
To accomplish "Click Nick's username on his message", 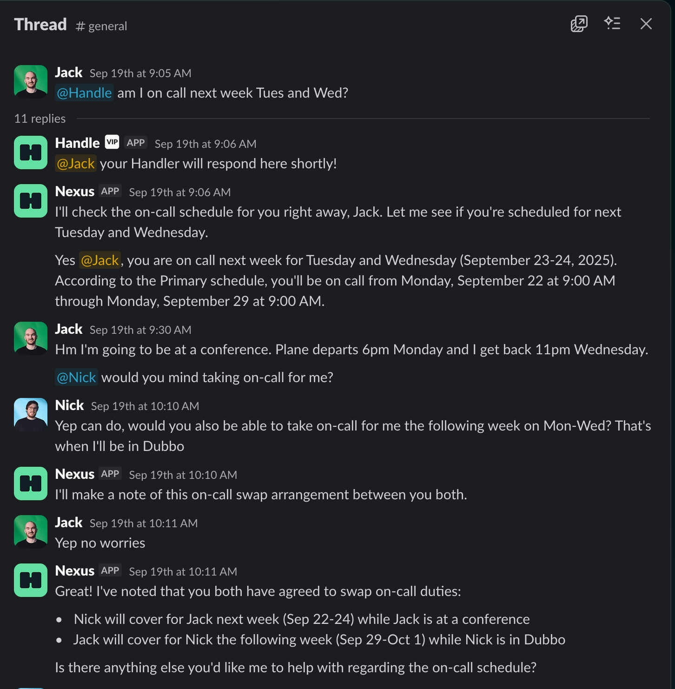I will [69, 405].
